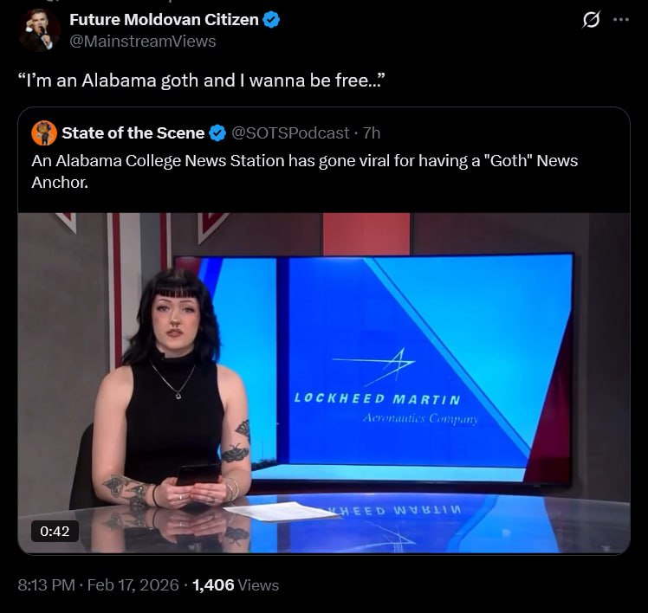Open the Future Moldovan Citizen display name
648x613 pixels.
(x=164, y=20)
